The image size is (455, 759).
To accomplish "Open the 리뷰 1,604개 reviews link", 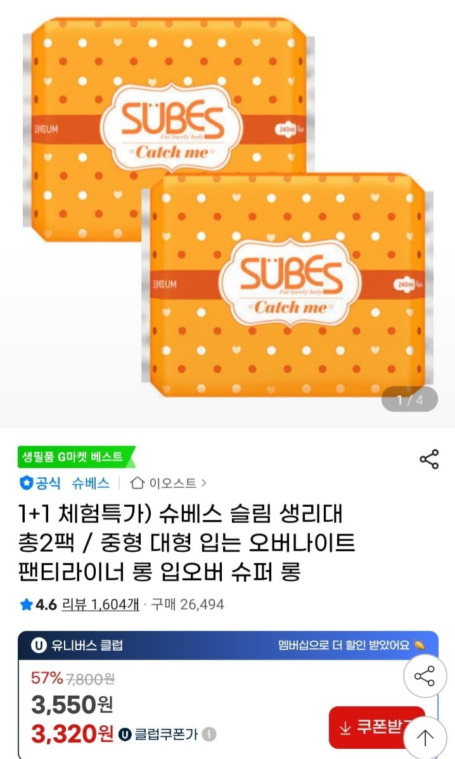I will tap(100, 604).
